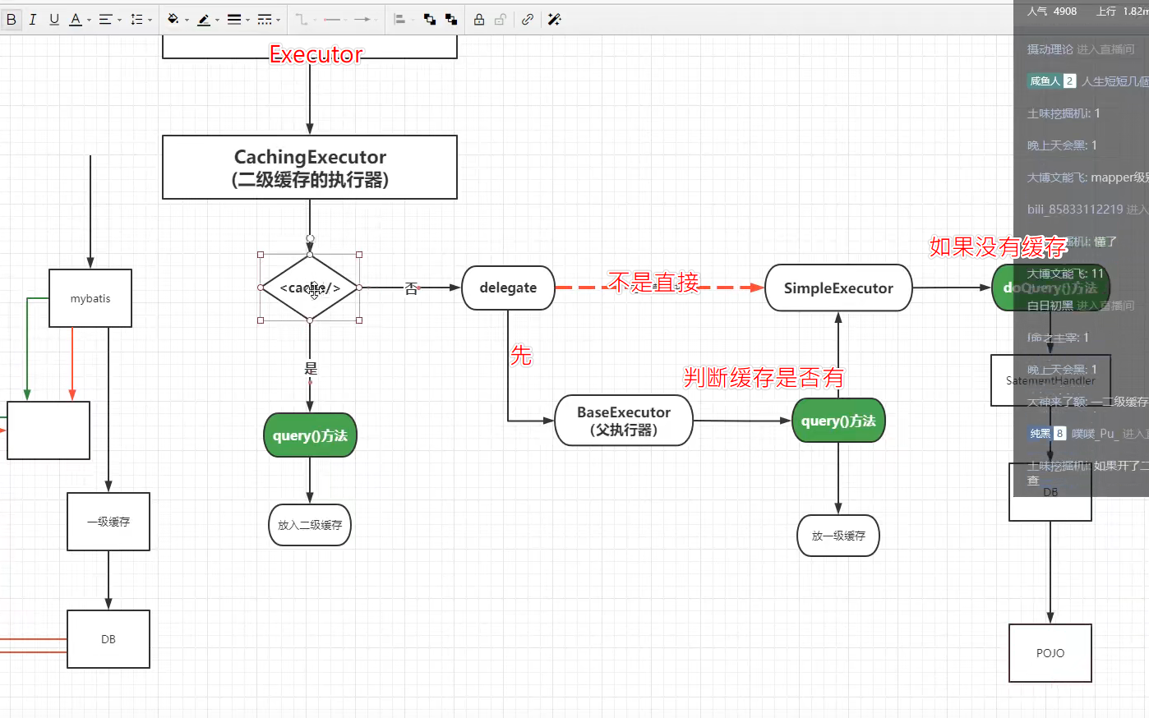Click chat line 振动理论 进入直播间
1149x718 pixels.
click(1081, 49)
